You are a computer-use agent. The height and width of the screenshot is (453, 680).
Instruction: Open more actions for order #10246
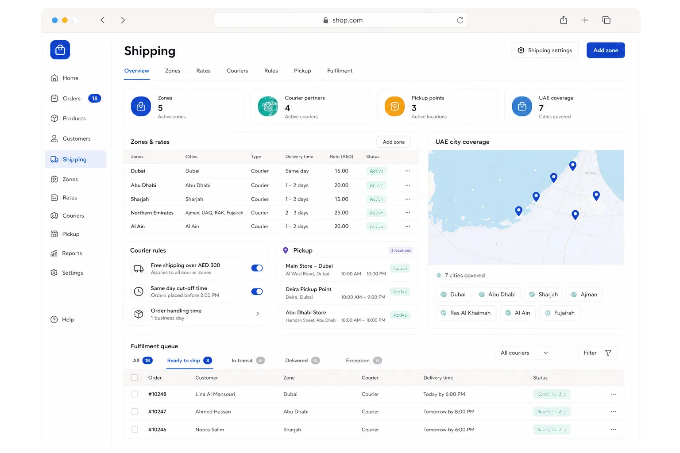click(614, 430)
